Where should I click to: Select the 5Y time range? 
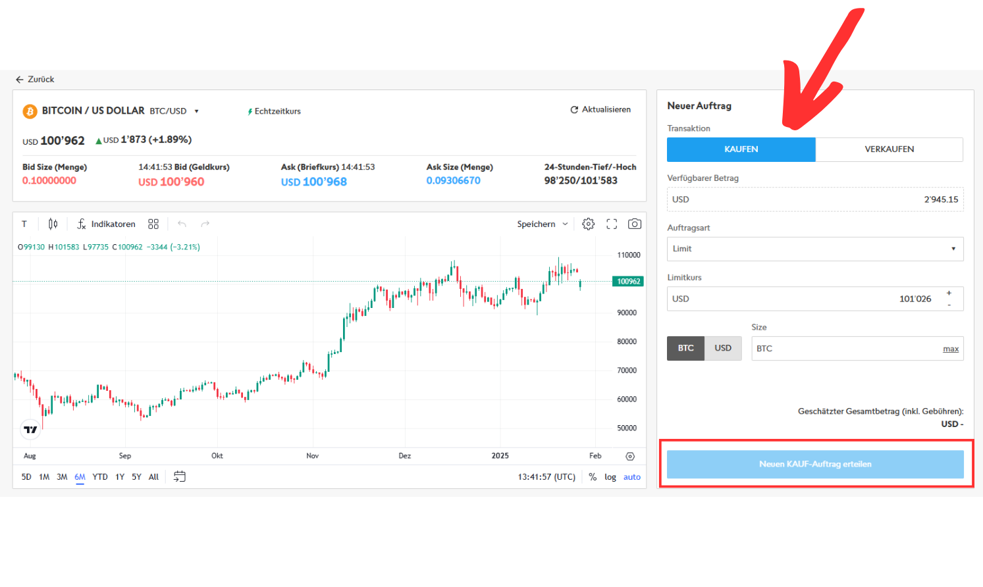pos(136,477)
